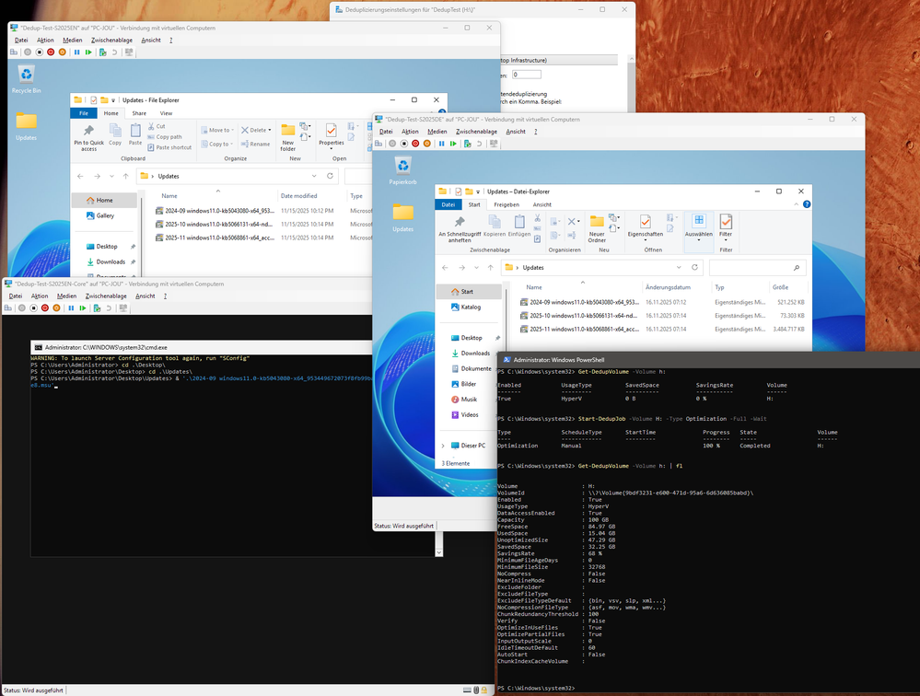Screen dimensions: 920x696
Task: Create checkpoint in Dedup-Test-S2025DE toolbar
Action: pos(468,144)
